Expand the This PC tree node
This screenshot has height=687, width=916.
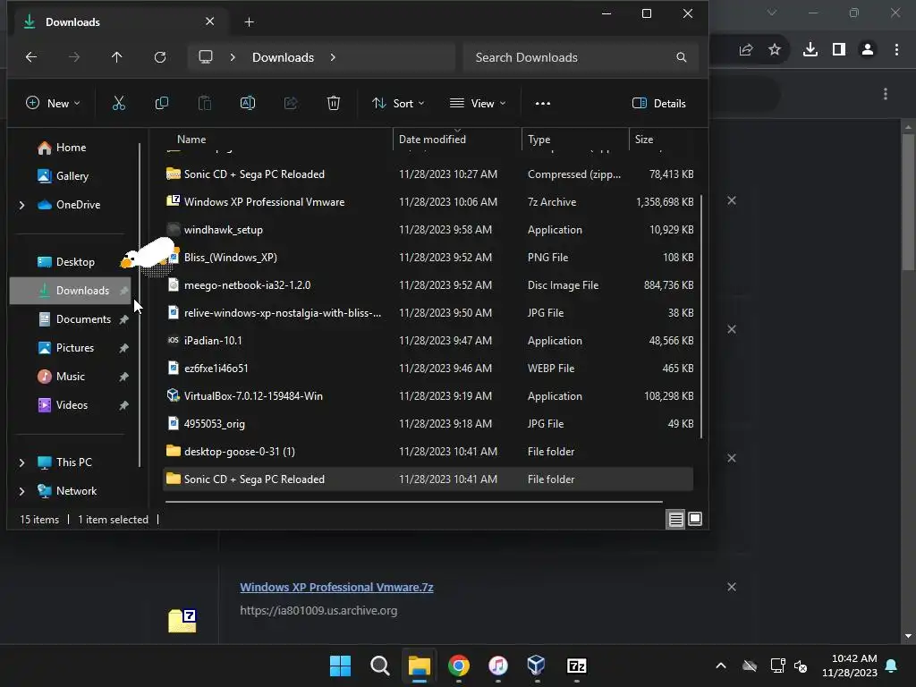point(21,462)
